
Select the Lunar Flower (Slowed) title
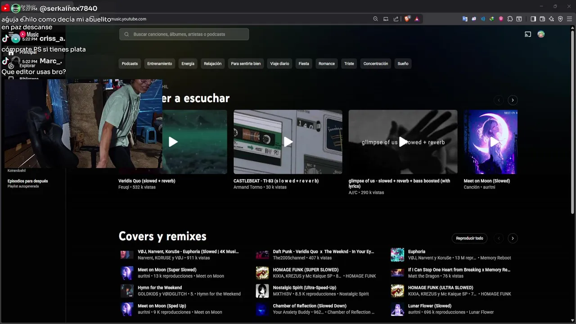pos(430,306)
